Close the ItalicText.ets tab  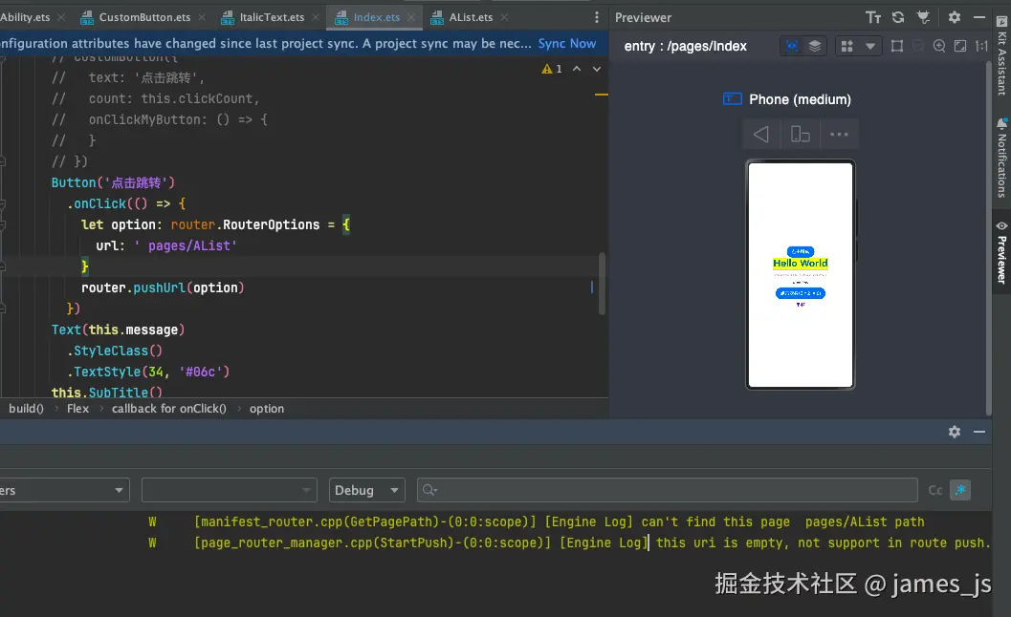316,17
